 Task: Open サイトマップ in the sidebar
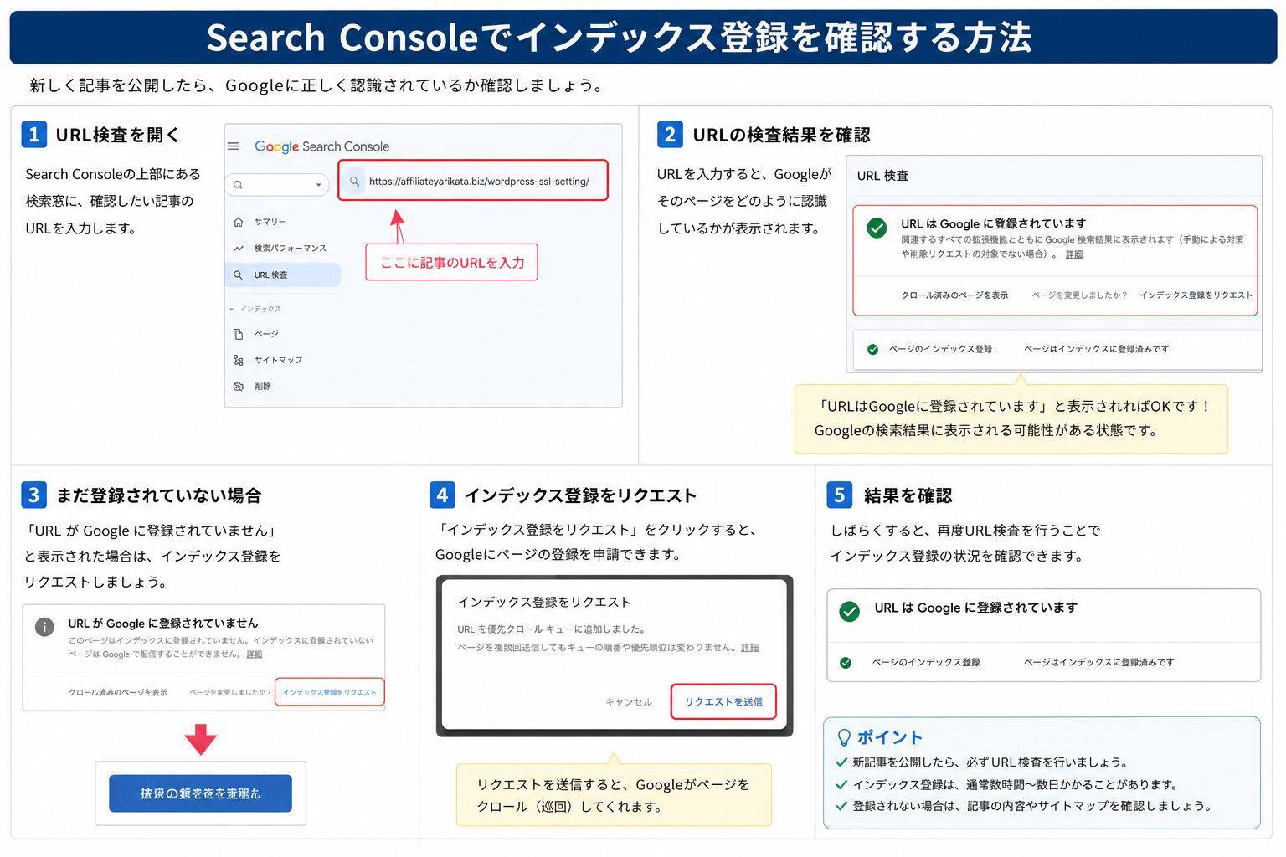click(279, 360)
